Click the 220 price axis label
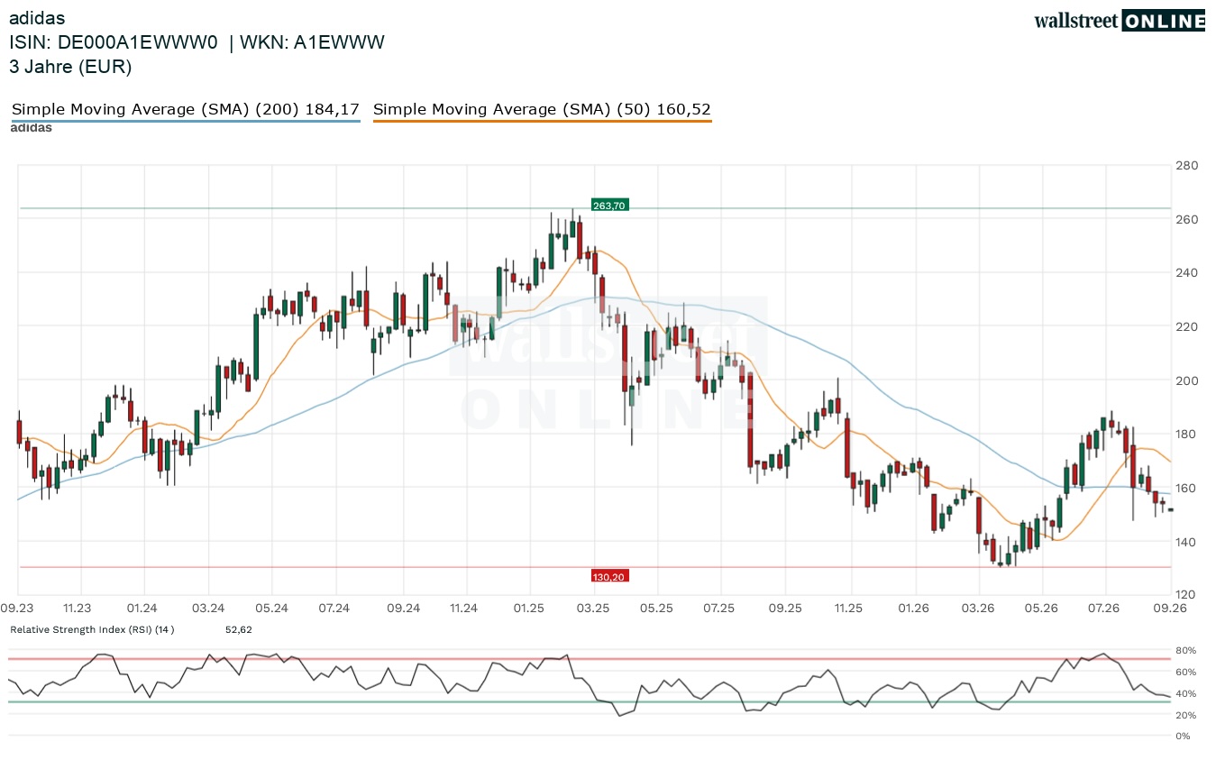Image resolution: width=1216 pixels, height=760 pixels. (x=1186, y=326)
